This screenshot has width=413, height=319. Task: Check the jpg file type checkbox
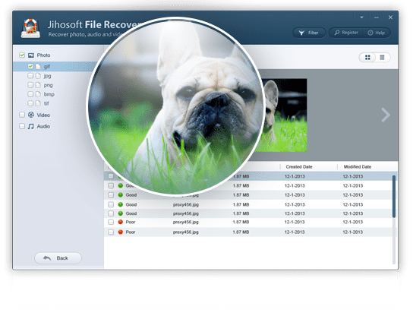tap(30, 76)
